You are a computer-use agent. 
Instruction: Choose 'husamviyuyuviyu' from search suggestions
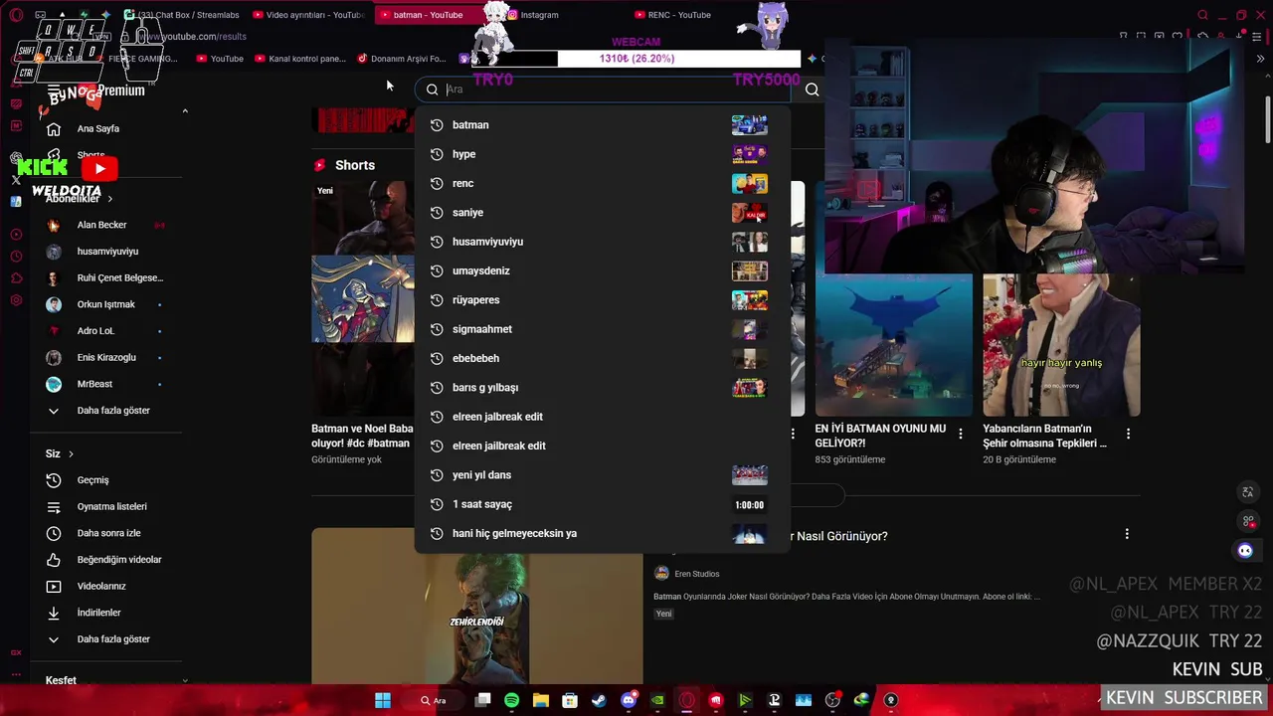click(603, 242)
